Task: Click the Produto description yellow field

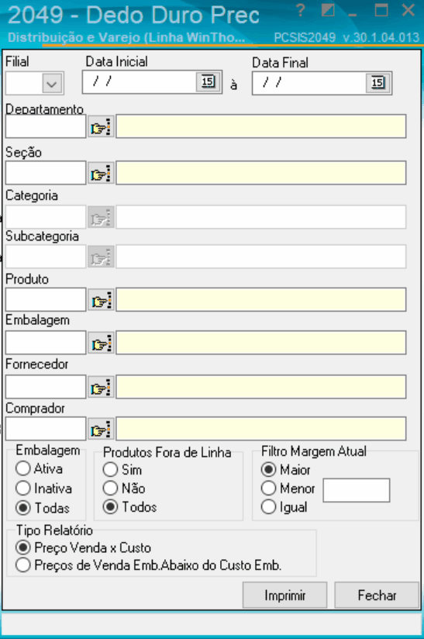Action: point(261,299)
